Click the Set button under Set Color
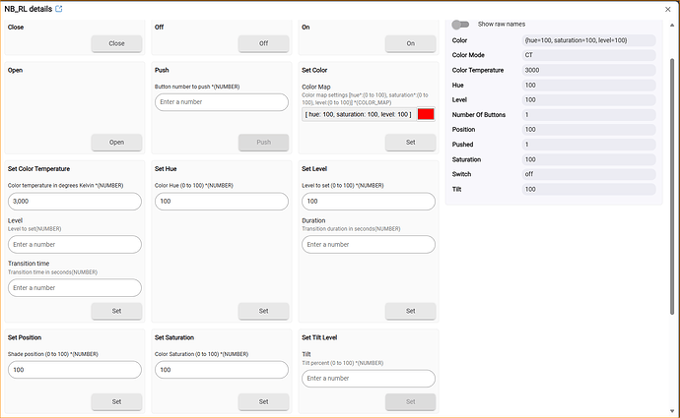This screenshot has height=418, width=680. (x=410, y=142)
